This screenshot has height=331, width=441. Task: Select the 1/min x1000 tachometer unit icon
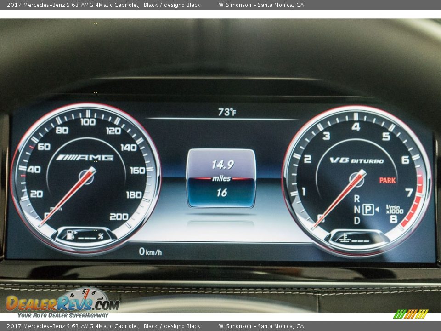(x=395, y=209)
